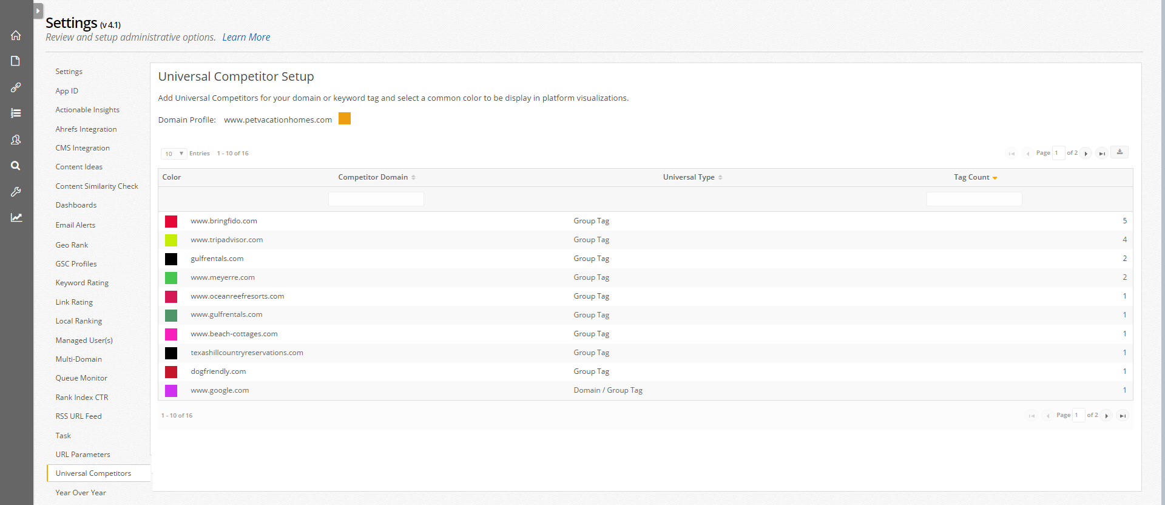Open App ID in left menu
Image resolution: width=1165 pixels, height=505 pixels.
[67, 91]
